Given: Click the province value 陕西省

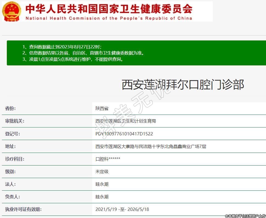Looking at the screenshot, I should pos(102,108).
